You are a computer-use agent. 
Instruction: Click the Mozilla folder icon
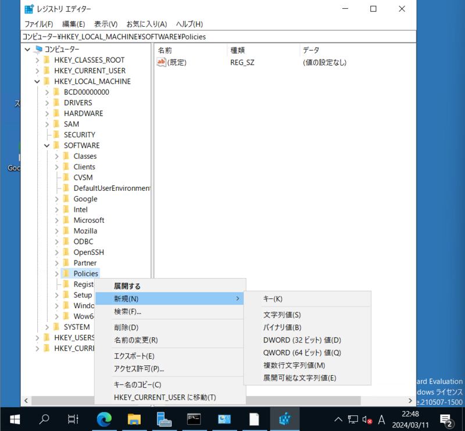tap(66, 231)
